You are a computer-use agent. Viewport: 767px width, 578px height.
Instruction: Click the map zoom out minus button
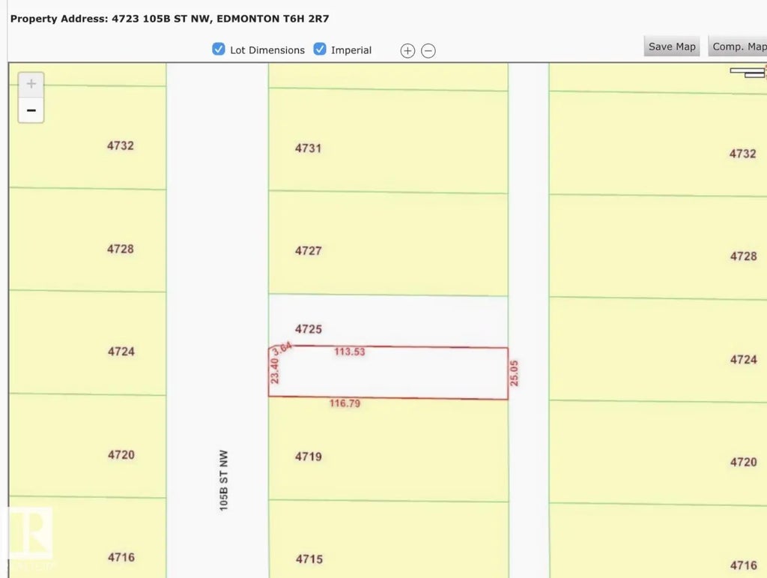tap(31, 110)
